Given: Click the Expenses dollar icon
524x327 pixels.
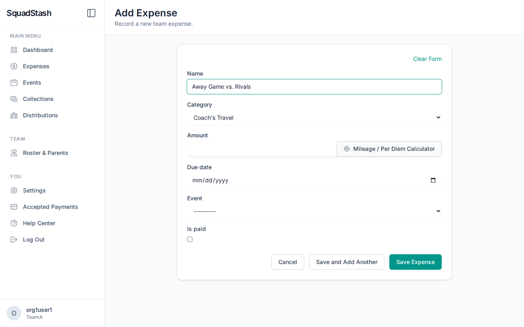Looking at the screenshot, I should (14, 66).
